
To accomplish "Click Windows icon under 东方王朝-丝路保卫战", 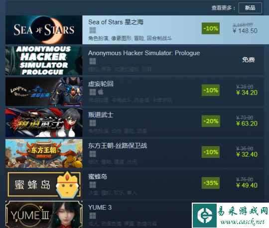I will point(93,154).
